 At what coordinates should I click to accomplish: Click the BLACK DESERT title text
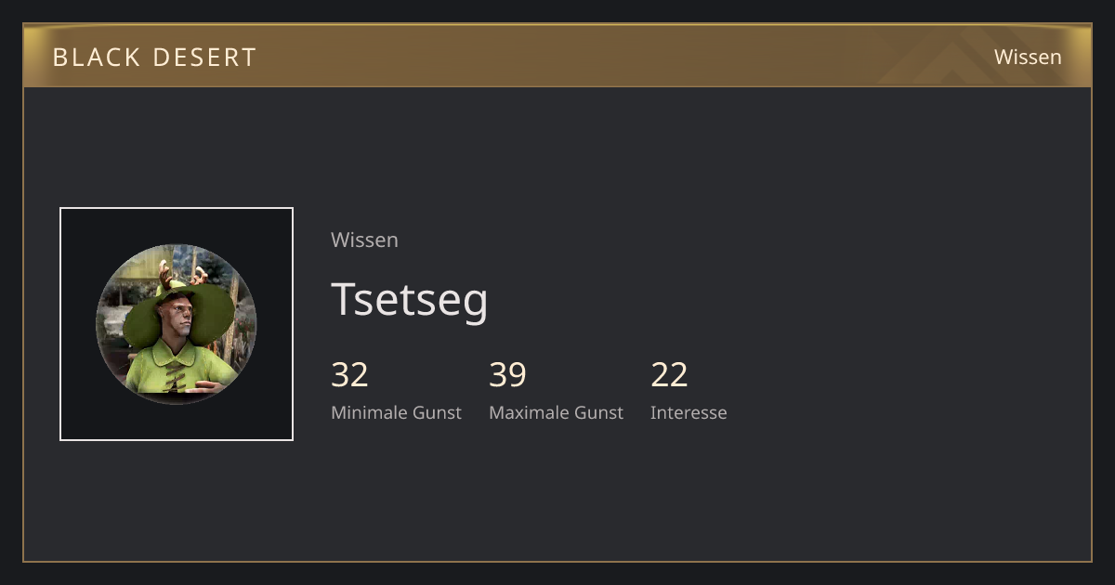tap(154, 58)
